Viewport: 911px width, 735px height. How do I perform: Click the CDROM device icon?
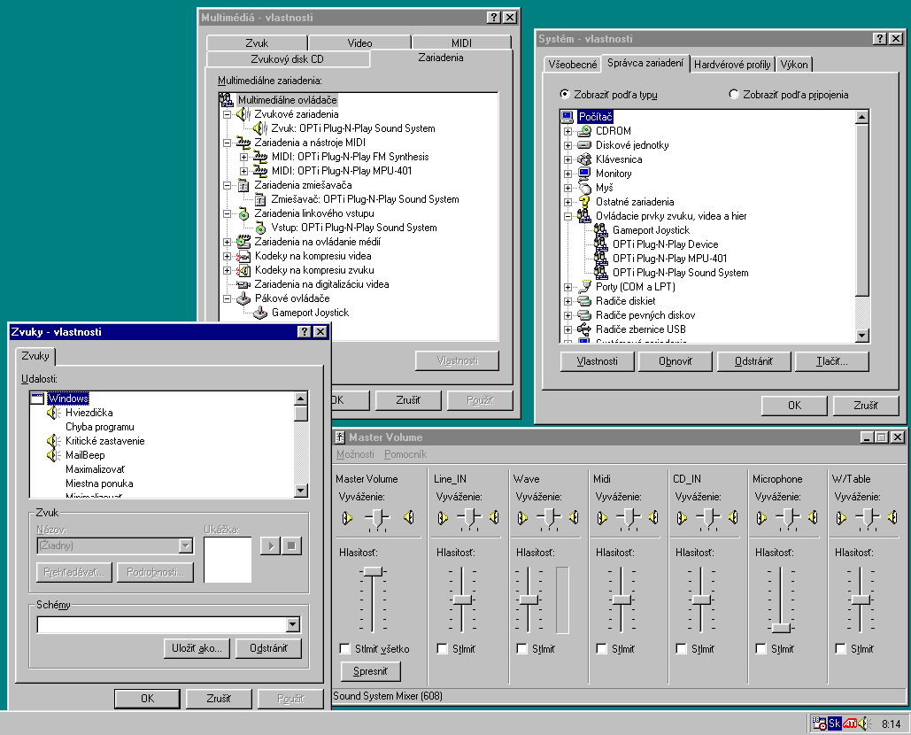(x=584, y=131)
